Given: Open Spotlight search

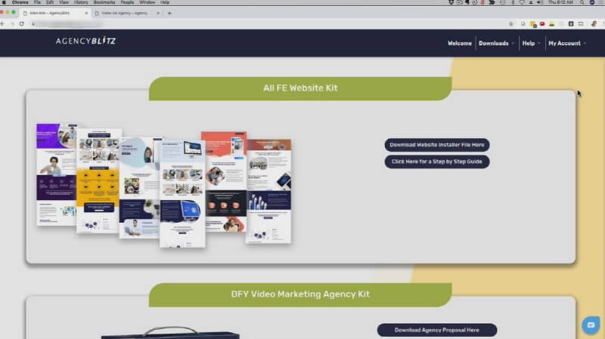Looking at the screenshot, I should tap(582, 2).
